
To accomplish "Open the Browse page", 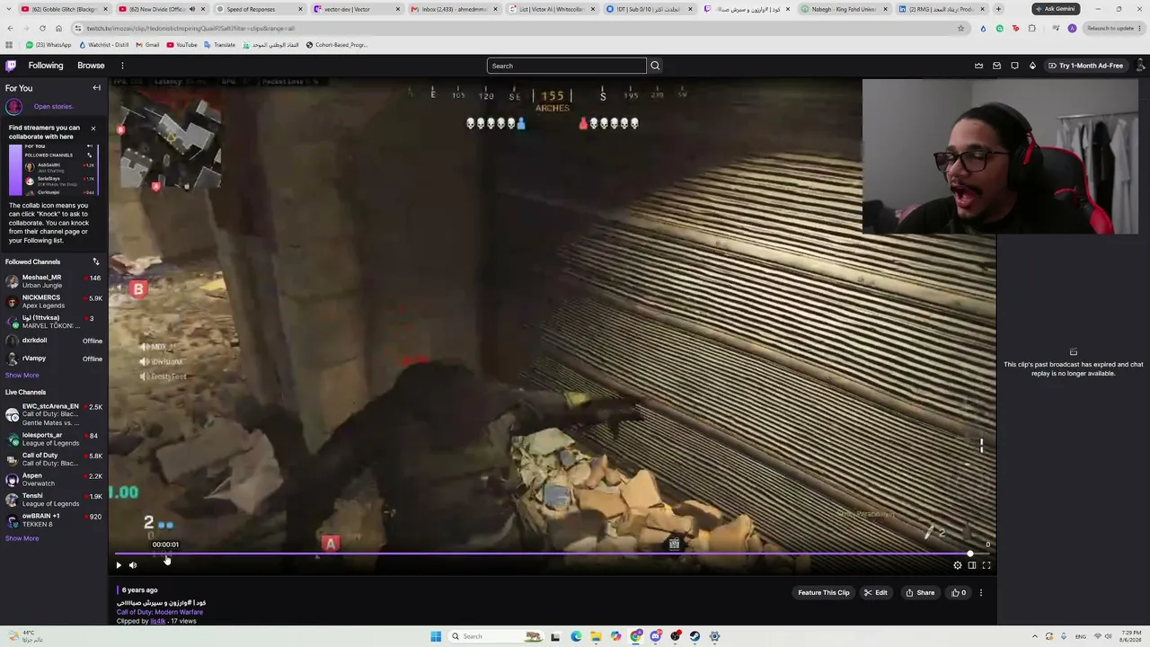I will [91, 66].
